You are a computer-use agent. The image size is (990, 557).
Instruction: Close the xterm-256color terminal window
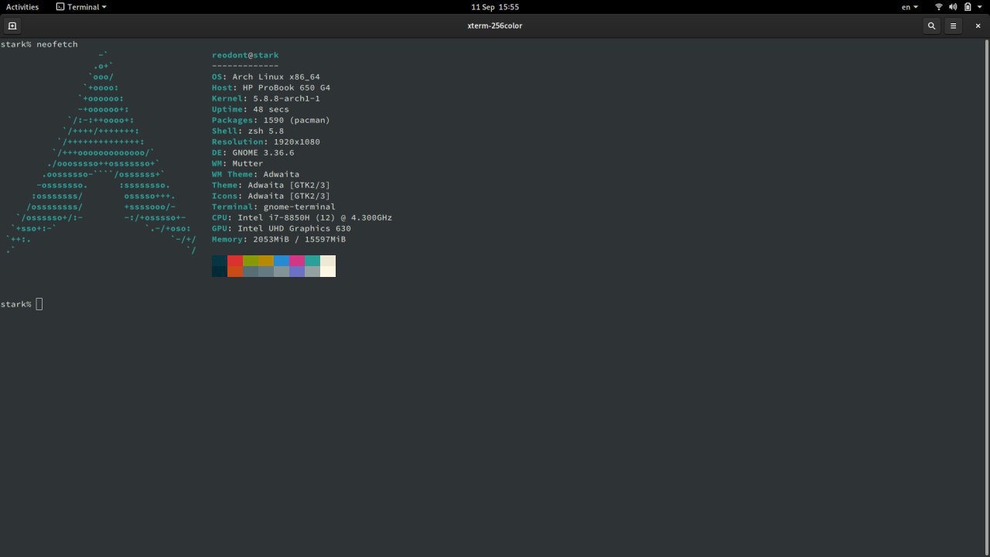point(978,26)
